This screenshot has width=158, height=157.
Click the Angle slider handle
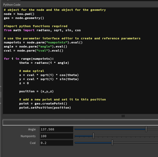pos(146,129)
